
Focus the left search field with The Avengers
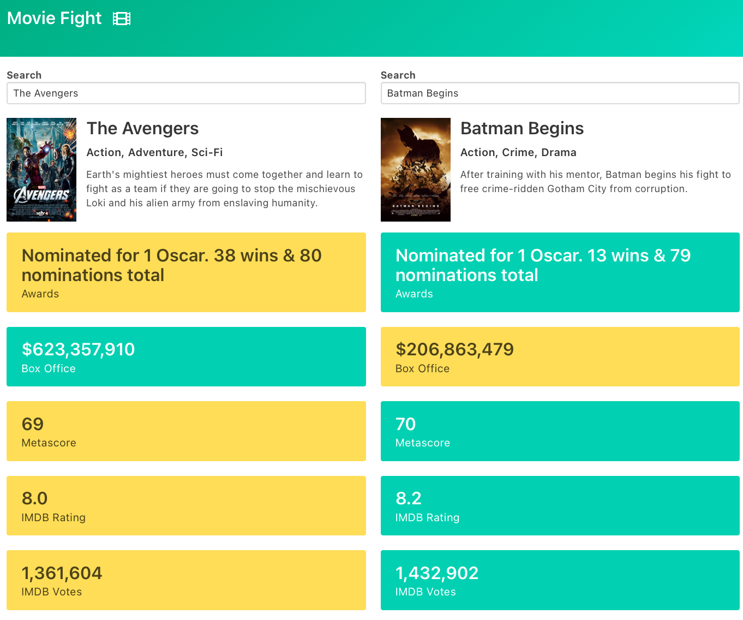(186, 93)
